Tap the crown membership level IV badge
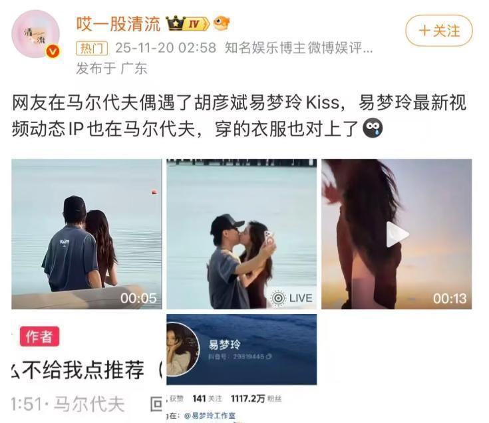Image resolution: width=489 pixels, height=423 pixels. tap(188, 23)
